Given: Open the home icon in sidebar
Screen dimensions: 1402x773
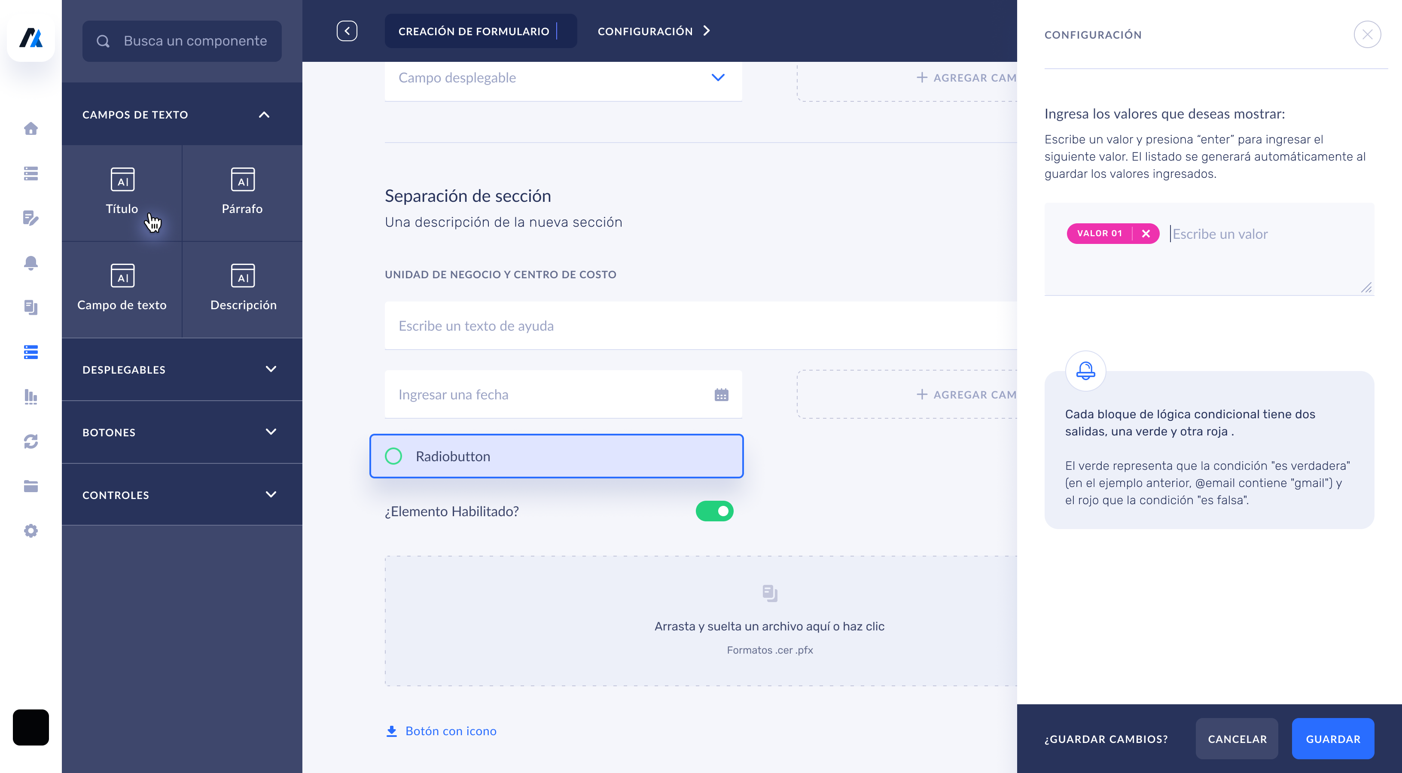Looking at the screenshot, I should click(31, 129).
